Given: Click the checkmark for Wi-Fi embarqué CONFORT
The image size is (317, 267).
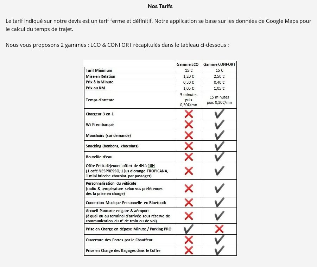Looking at the screenshot, I should click(x=220, y=125).
